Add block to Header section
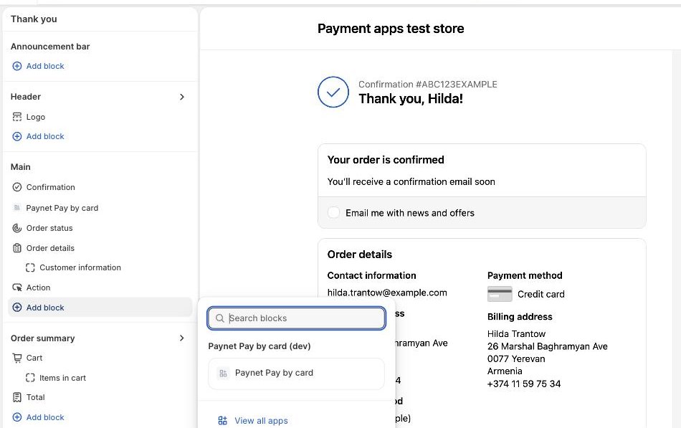Screen dimensions: 681x428 [45, 136]
